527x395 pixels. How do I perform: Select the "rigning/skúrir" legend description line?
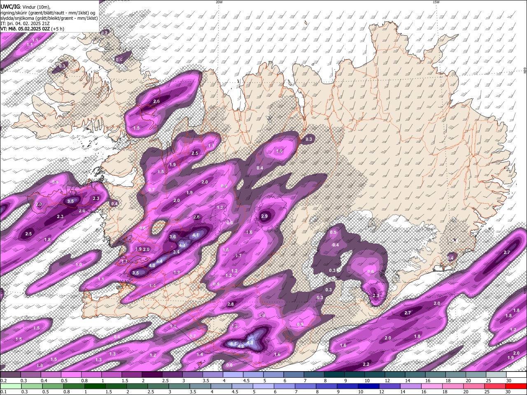tap(48, 12)
